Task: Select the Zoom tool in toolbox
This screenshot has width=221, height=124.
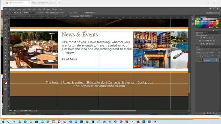Action: click(x=6, y=77)
